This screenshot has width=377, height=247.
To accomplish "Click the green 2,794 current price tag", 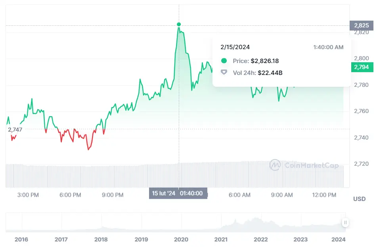I will pos(361,67).
